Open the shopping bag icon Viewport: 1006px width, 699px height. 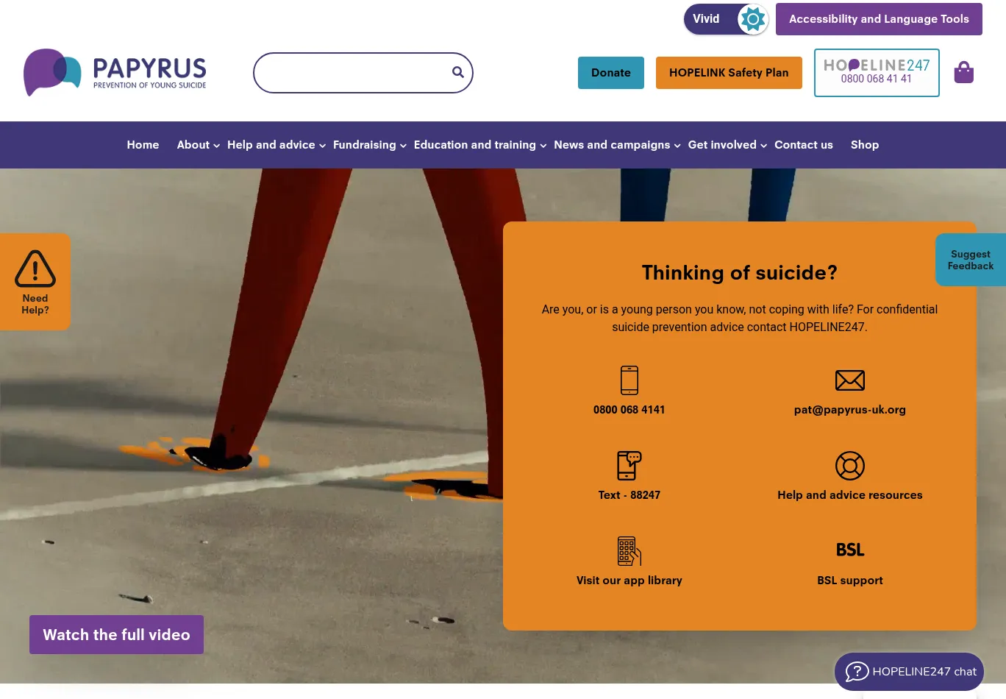(963, 72)
